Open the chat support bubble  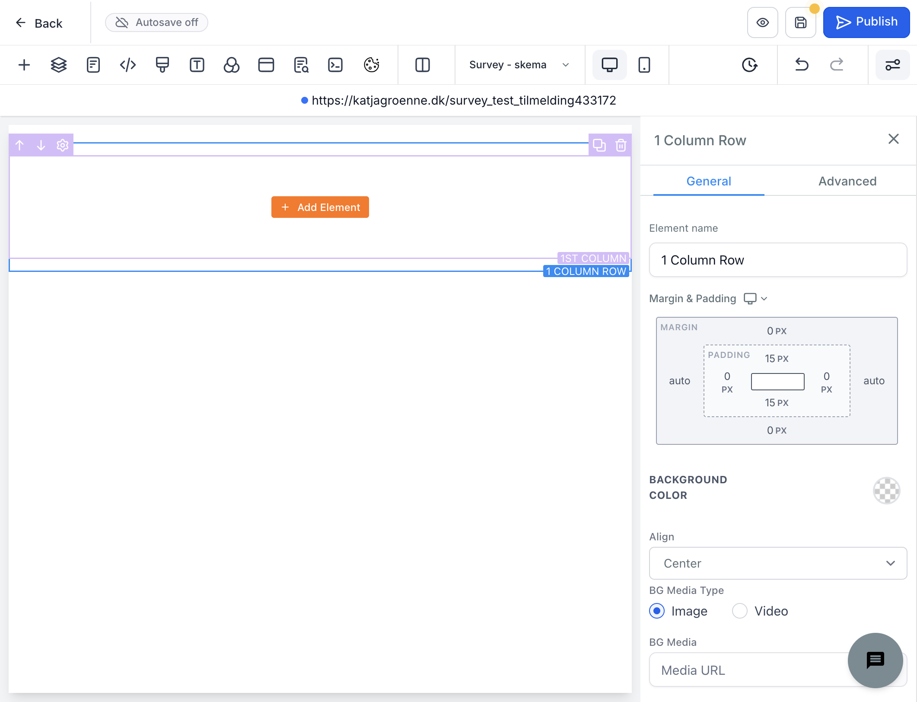click(875, 661)
